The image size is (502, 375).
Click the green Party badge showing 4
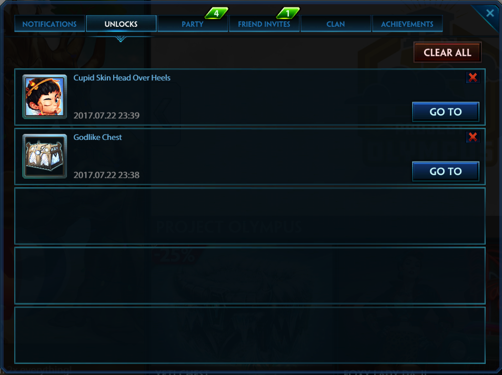[x=216, y=14]
